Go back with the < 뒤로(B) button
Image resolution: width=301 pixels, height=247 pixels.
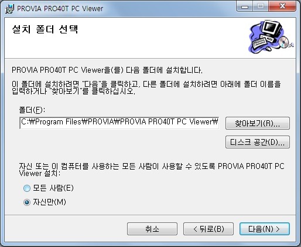[208, 229]
